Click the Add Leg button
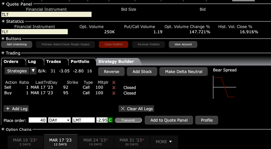The width and height of the screenshot is (271, 149). (x=16, y=109)
